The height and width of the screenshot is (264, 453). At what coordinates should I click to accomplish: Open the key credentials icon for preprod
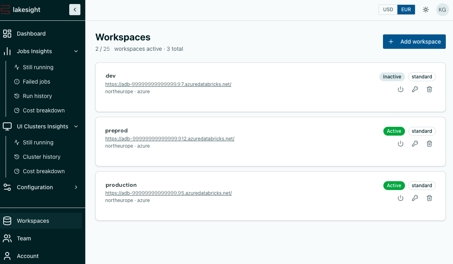(x=415, y=144)
